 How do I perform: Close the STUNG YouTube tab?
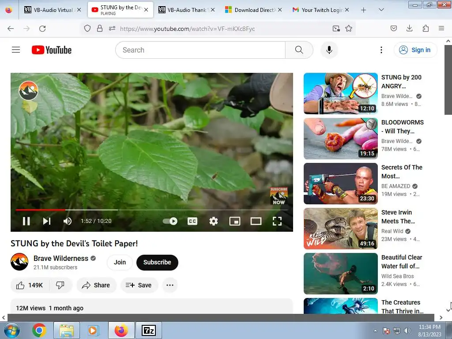pos(146,10)
